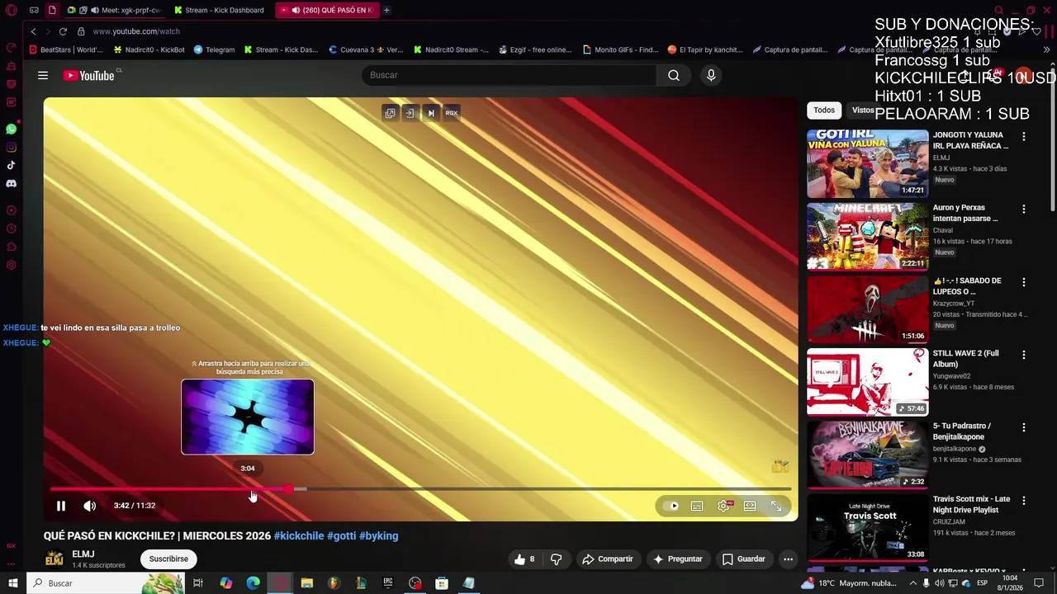
Task: Start a voice search with the microphone
Action: [x=711, y=75]
